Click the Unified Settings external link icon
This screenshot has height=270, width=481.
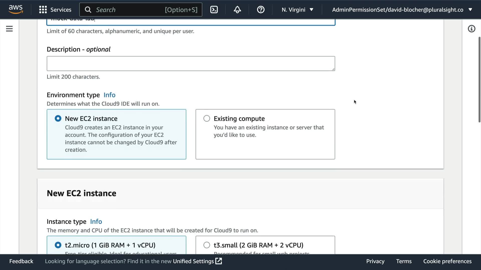pyautogui.click(x=219, y=261)
